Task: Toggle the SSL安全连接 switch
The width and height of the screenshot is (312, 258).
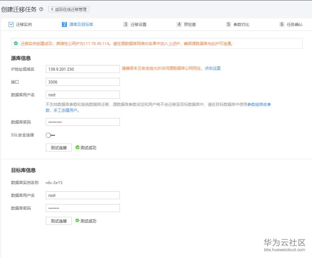Action: pyautogui.click(x=50, y=135)
